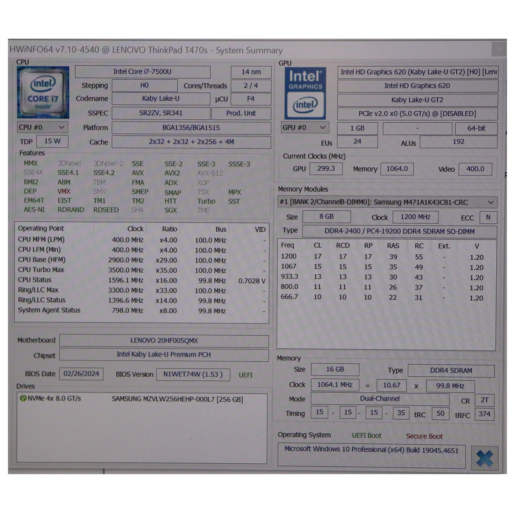Click the window close button in title bar
Image resolution: width=514 pixels, height=514 pixels.
[499, 49]
